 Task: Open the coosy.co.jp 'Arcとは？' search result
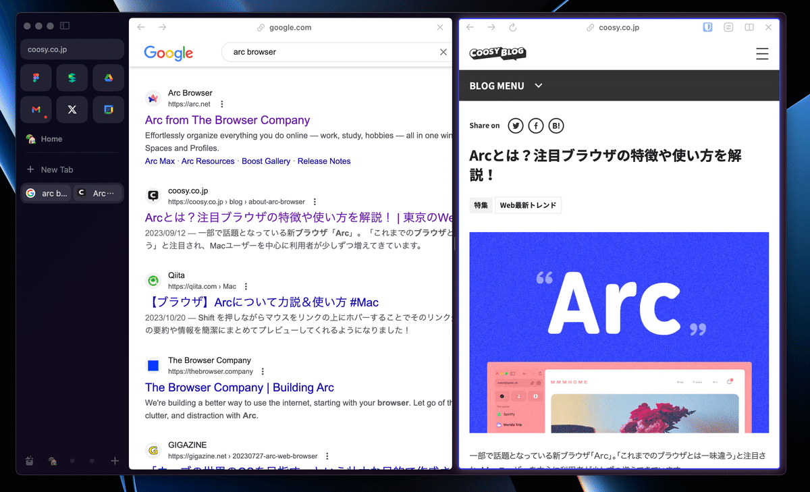[x=298, y=217]
